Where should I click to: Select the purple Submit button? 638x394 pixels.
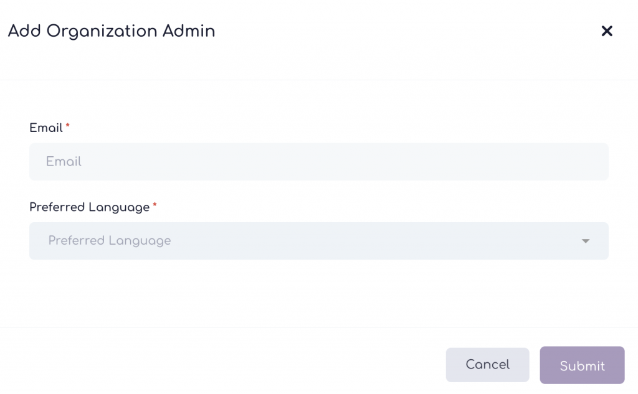[582, 365]
